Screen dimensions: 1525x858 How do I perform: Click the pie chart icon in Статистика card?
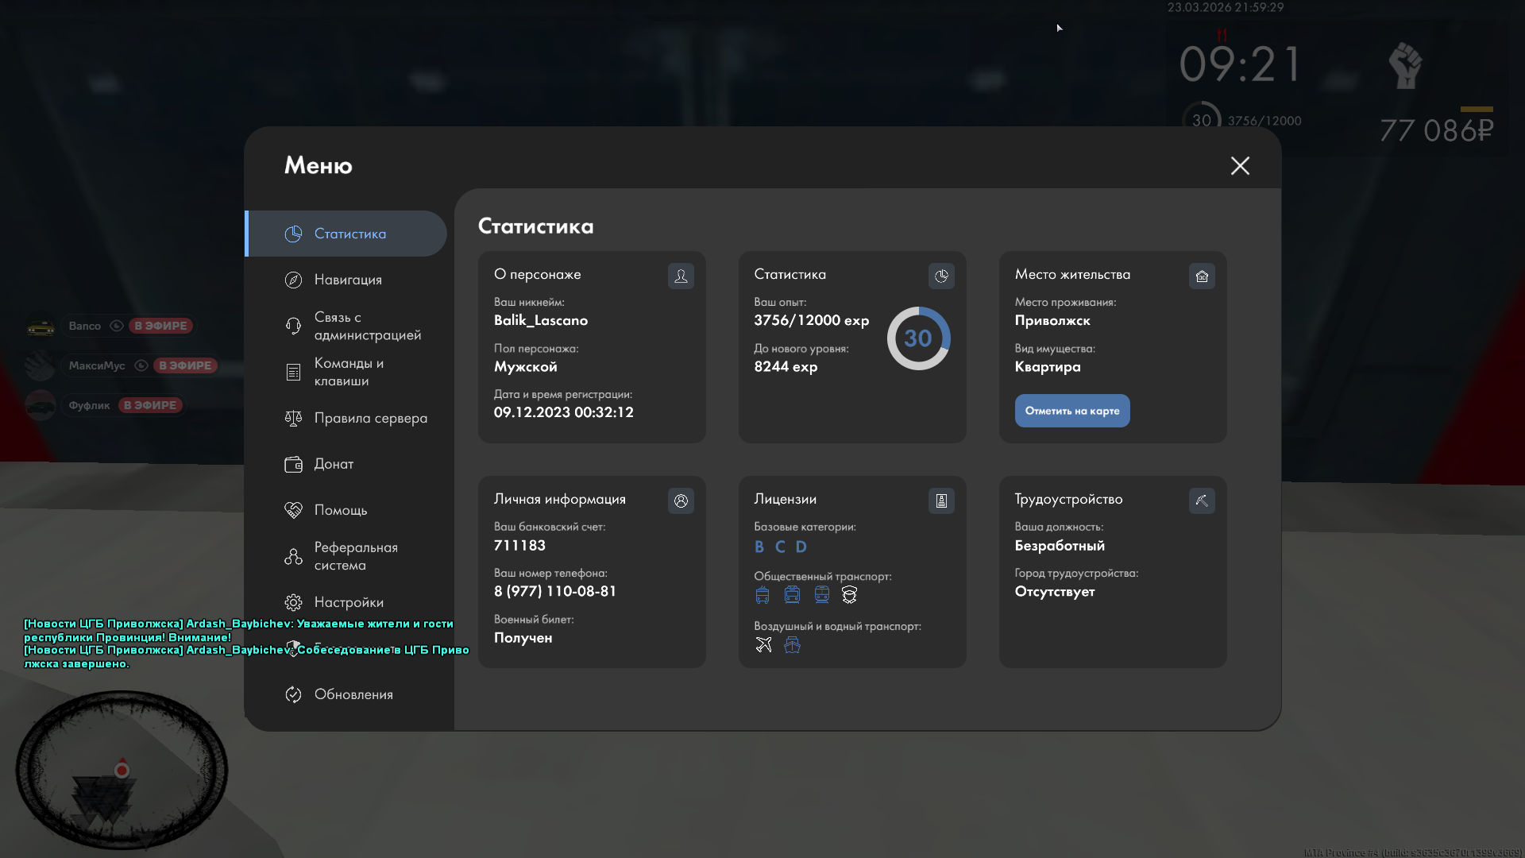tap(941, 276)
